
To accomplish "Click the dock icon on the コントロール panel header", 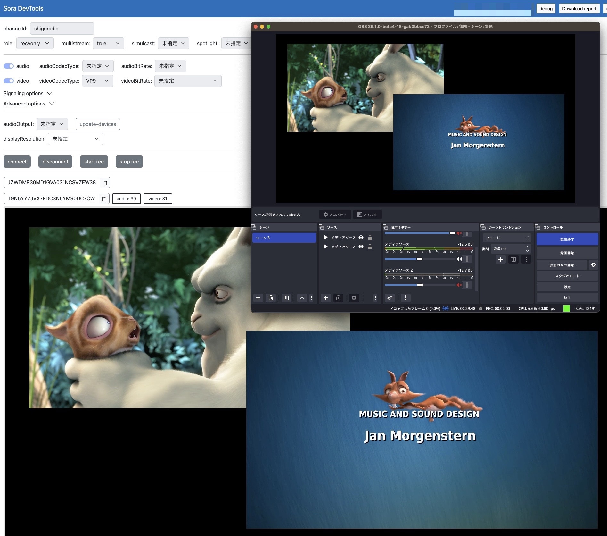I will tap(538, 227).
